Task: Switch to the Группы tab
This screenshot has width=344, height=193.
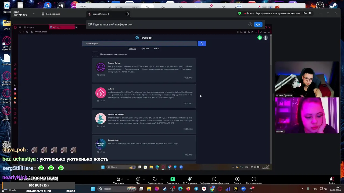Action: point(145,49)
